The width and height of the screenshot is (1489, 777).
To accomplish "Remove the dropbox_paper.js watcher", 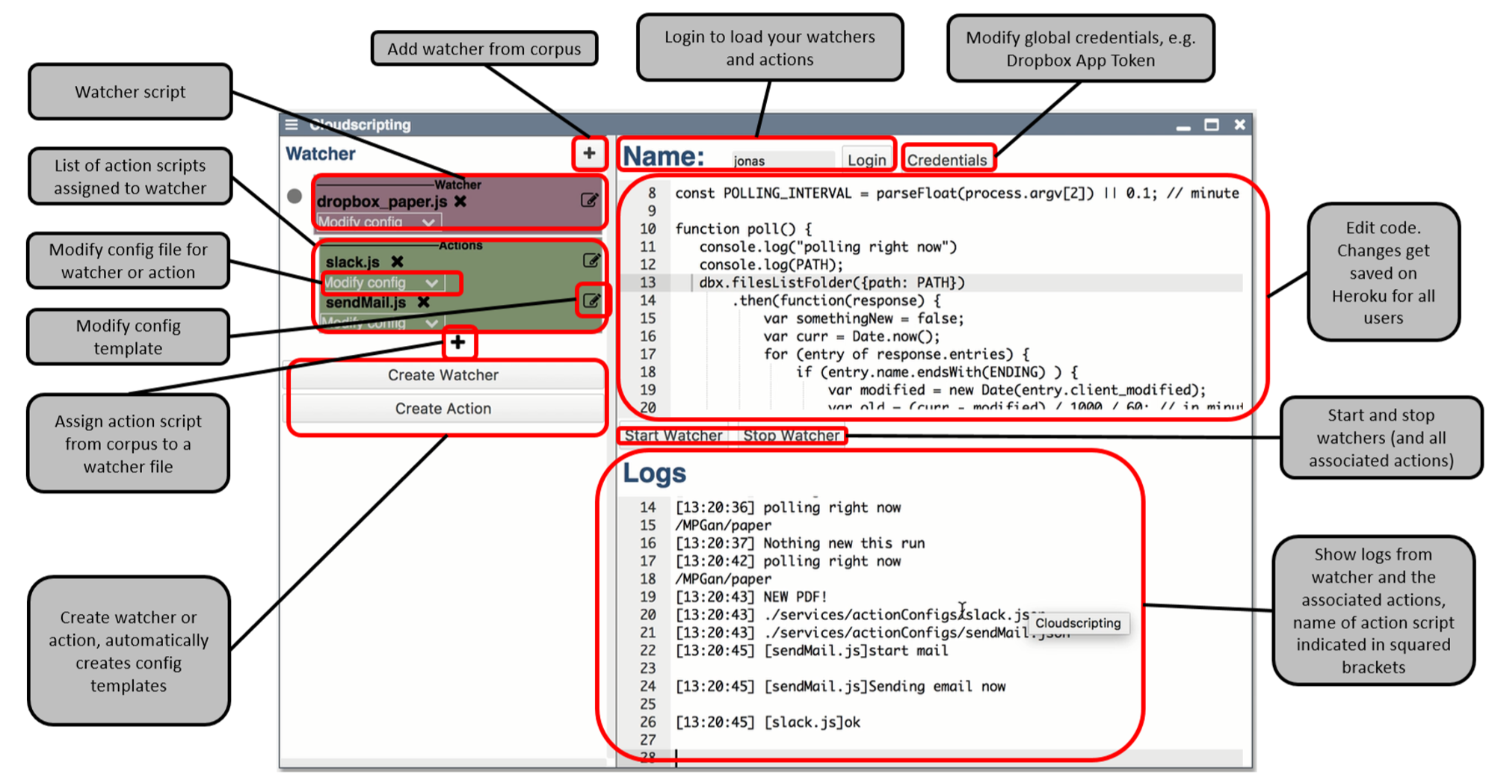I will pos(460,202).
